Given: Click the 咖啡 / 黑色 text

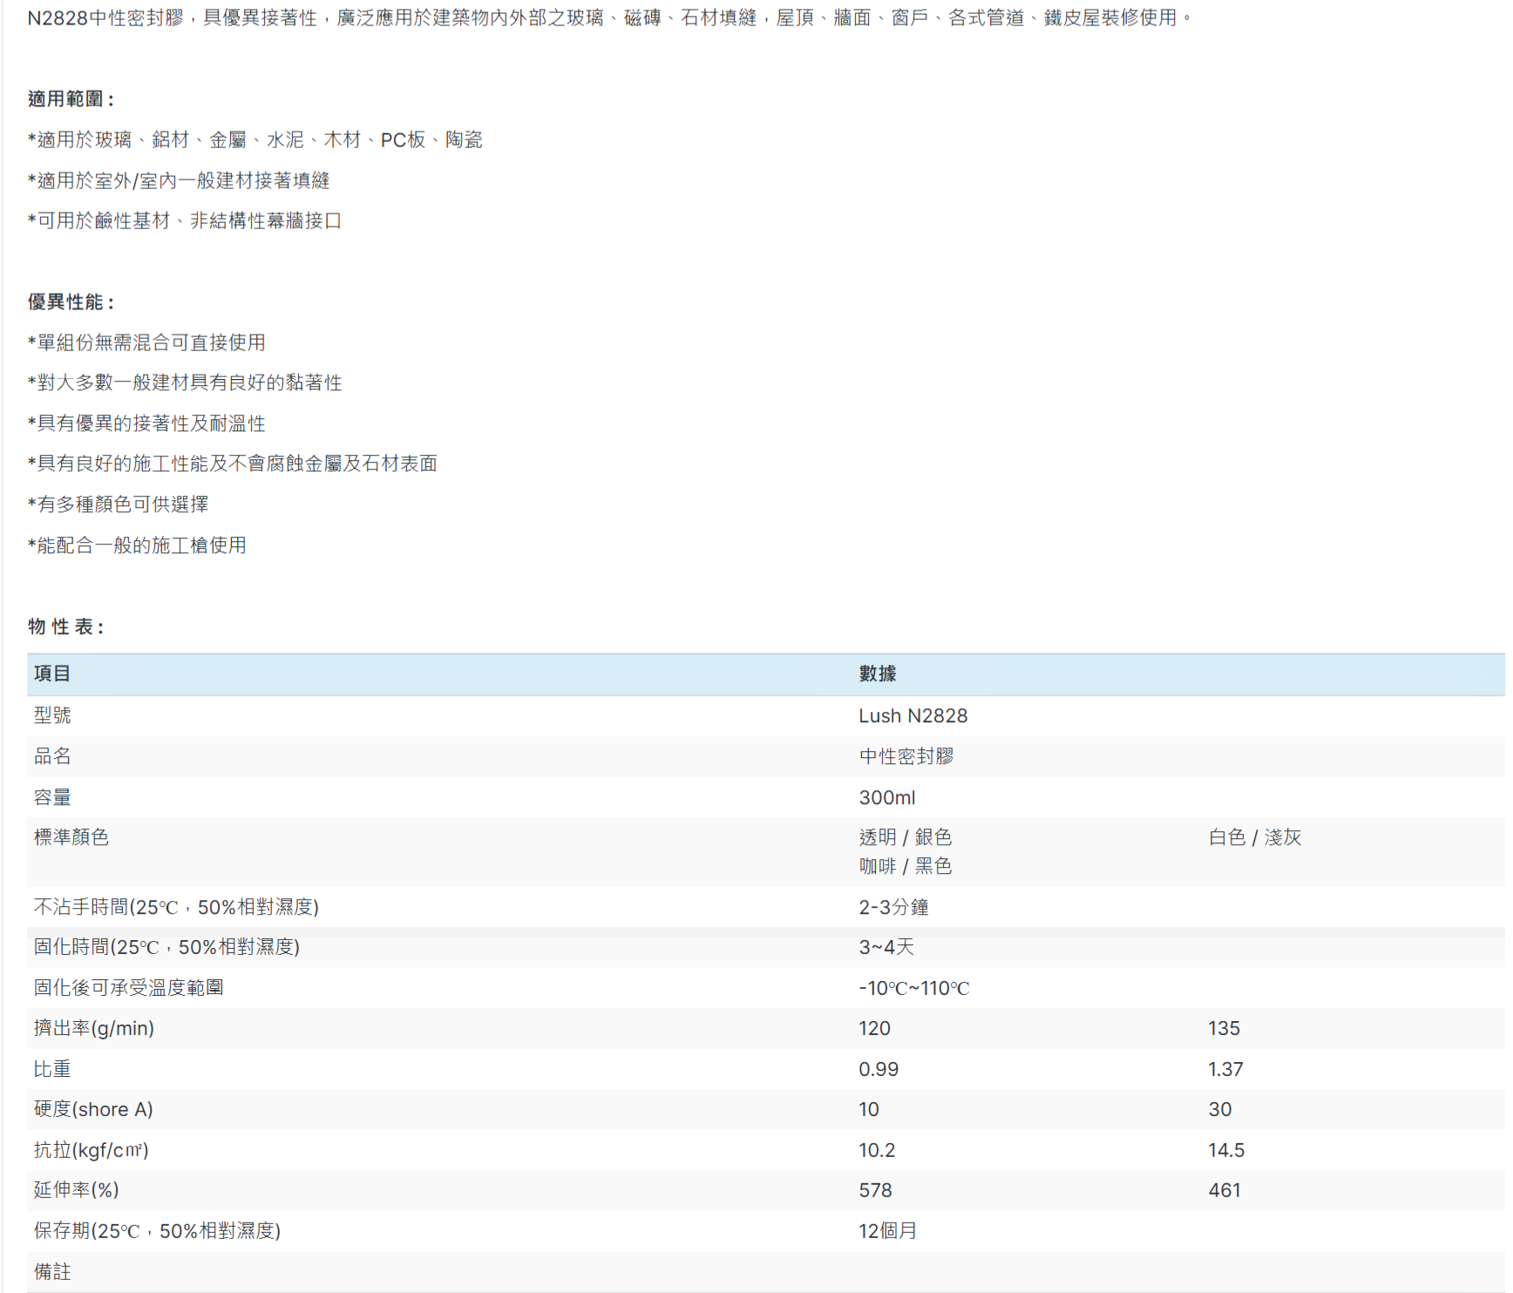Looking at the screenshot, I should coord(906,866).
